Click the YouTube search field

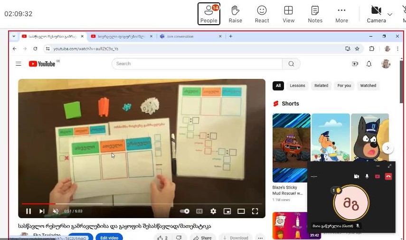coord(197,64)
